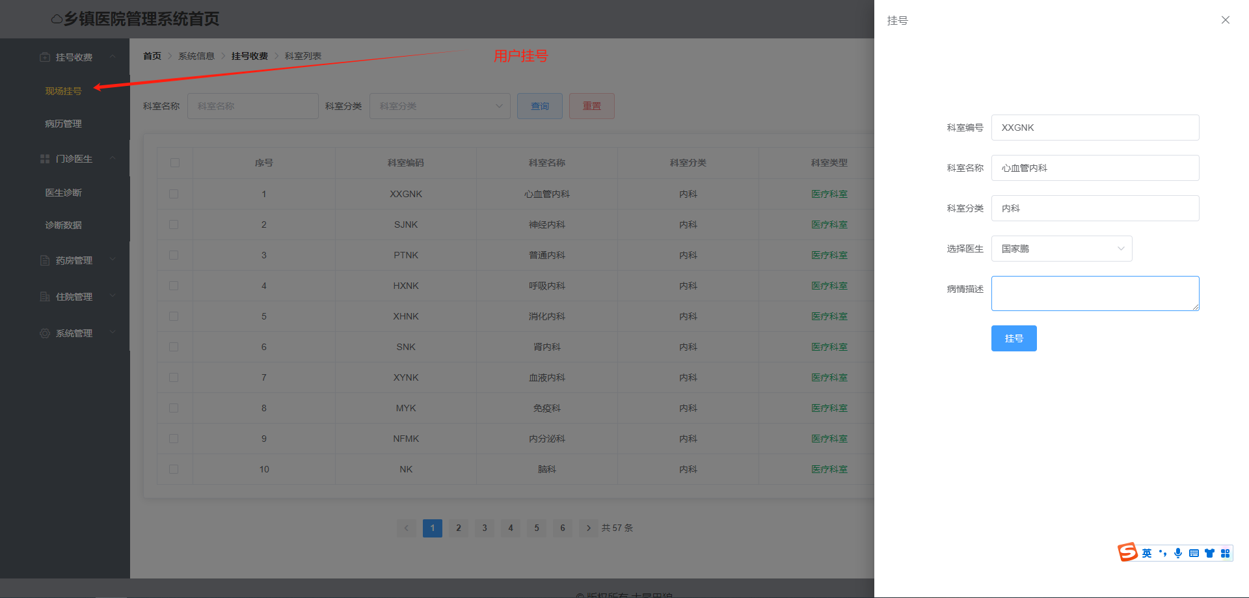The image size is (1249, 598).
Task: Check the box for row XXGNK
Action: click(174, 194)
